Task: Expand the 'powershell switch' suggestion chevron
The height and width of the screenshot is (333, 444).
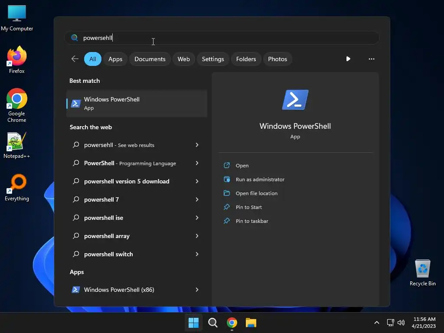Action: [x=197, y=254]
